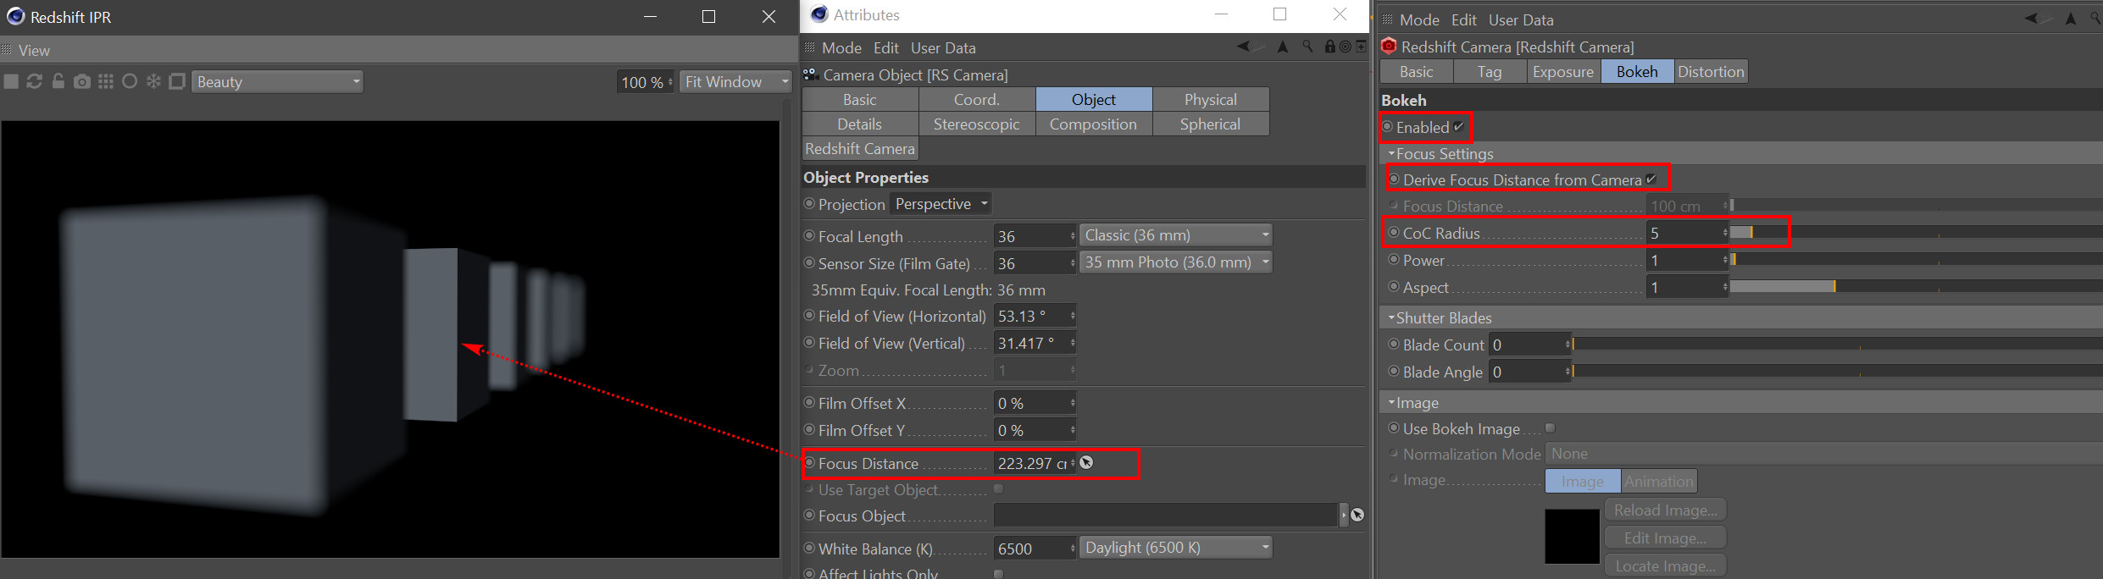Uncheck the Bokeh Enabled checkbox
The width and height of the screenshot is (2103, 579).
[1458, 127]
